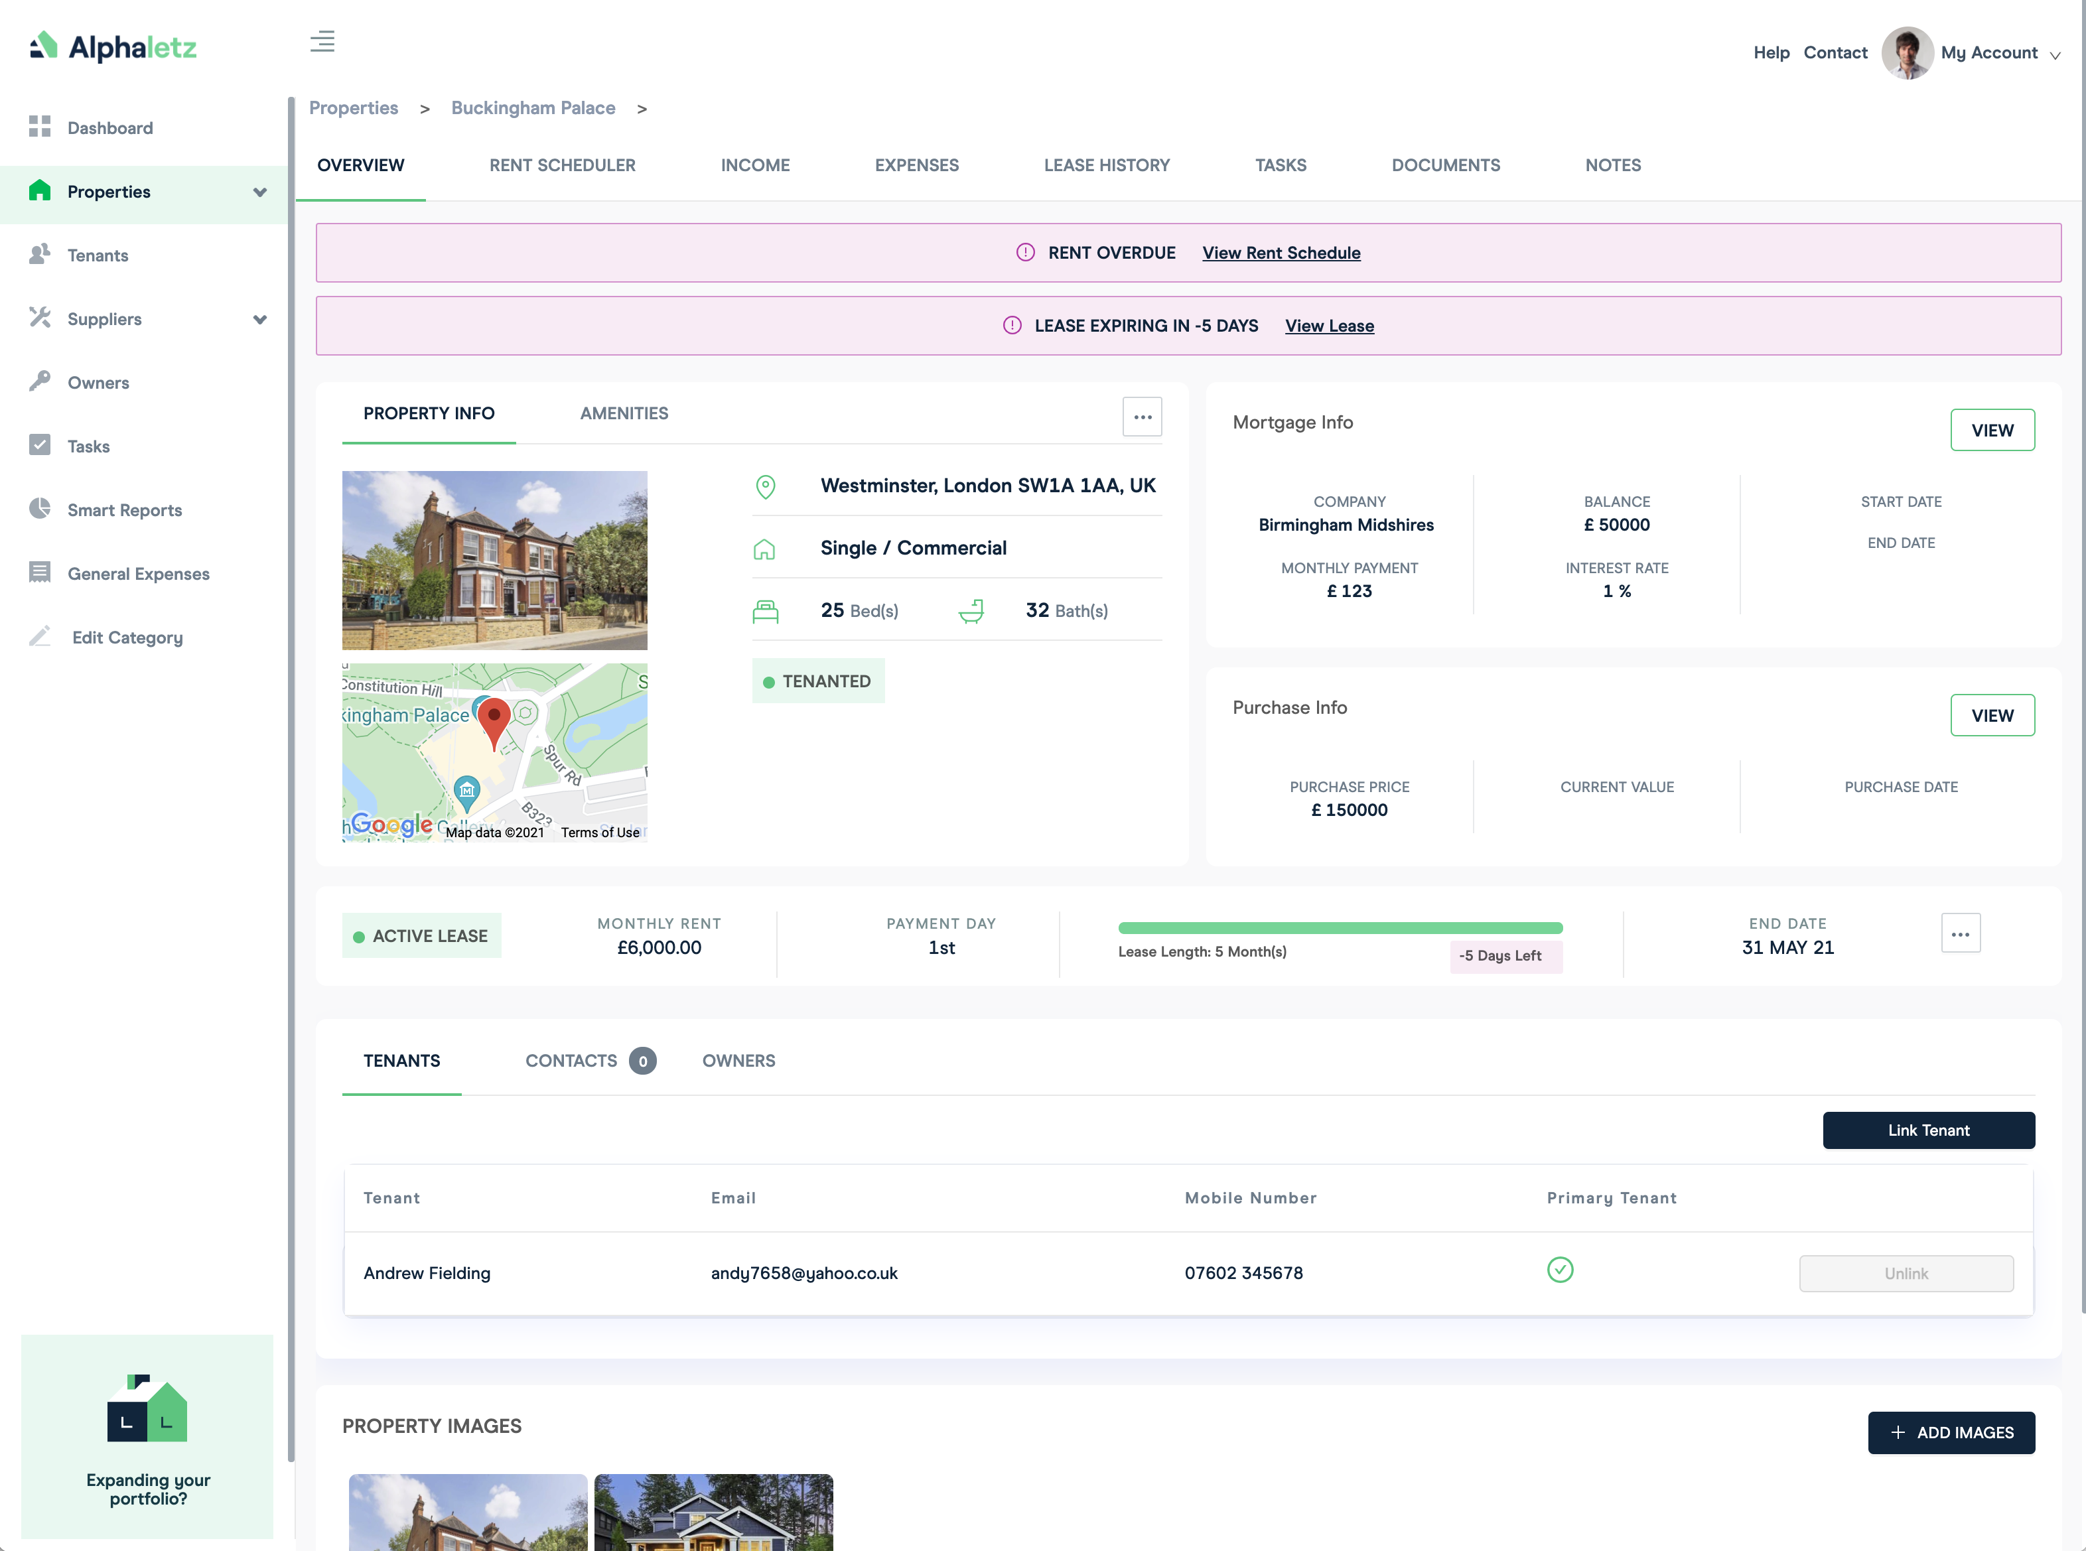Open Smart Reports pie chart icon
The width and height of the screenshot is (2086, 1551).
click(x=39, y=509)
